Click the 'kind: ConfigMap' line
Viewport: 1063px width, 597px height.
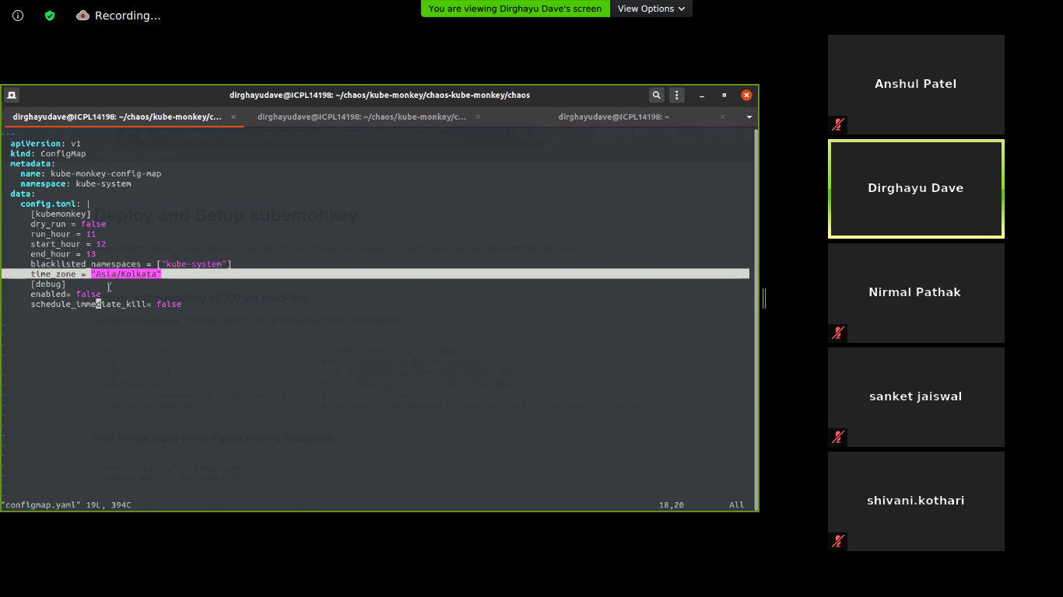pyautogui.click(x=48, y=154)
